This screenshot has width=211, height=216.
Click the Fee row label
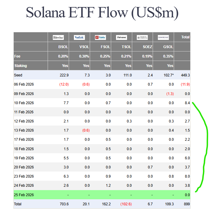[x=17, y=56]
